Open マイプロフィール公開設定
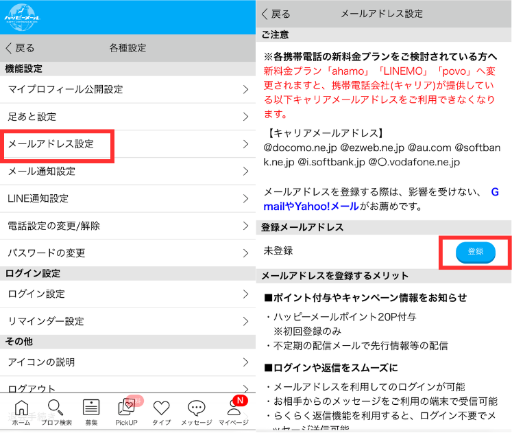This screenshot has height=433, width=512. [65, 89]
